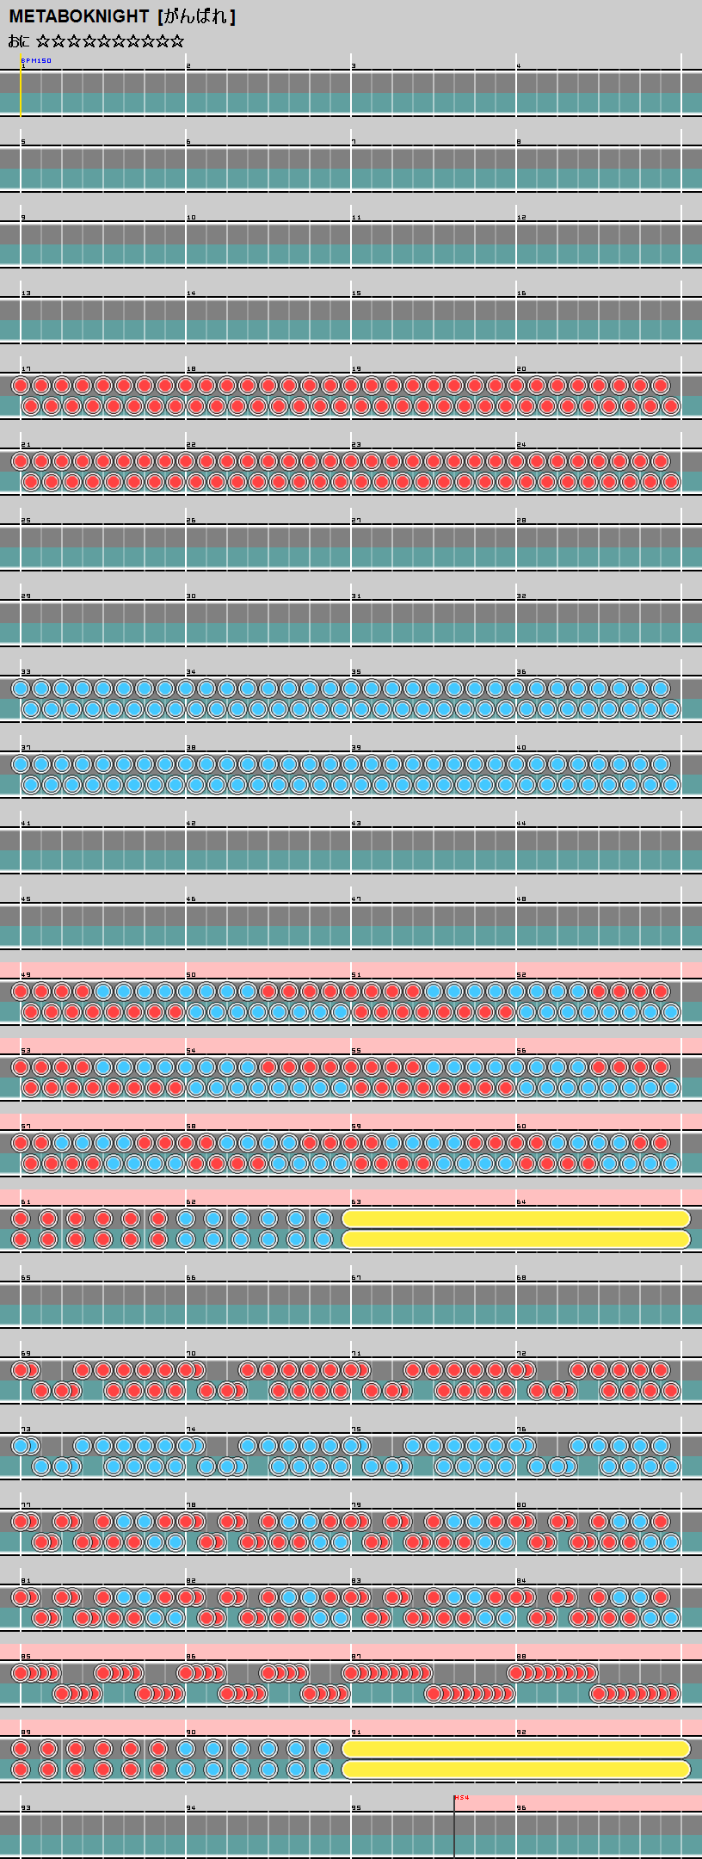702x1859 pixels.
Task: Click measure number 61 label
Action: [26, 1202]
